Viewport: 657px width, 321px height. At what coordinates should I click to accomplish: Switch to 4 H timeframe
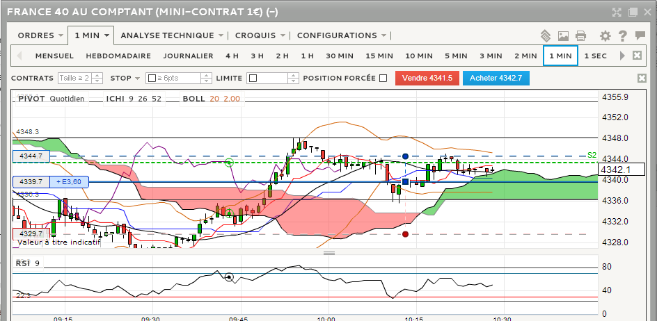(232, 56)
